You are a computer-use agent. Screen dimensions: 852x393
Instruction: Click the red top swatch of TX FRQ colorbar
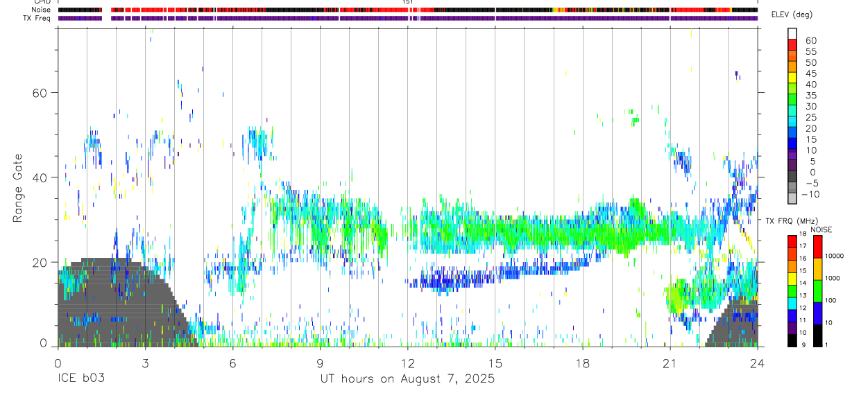[792, 242]
